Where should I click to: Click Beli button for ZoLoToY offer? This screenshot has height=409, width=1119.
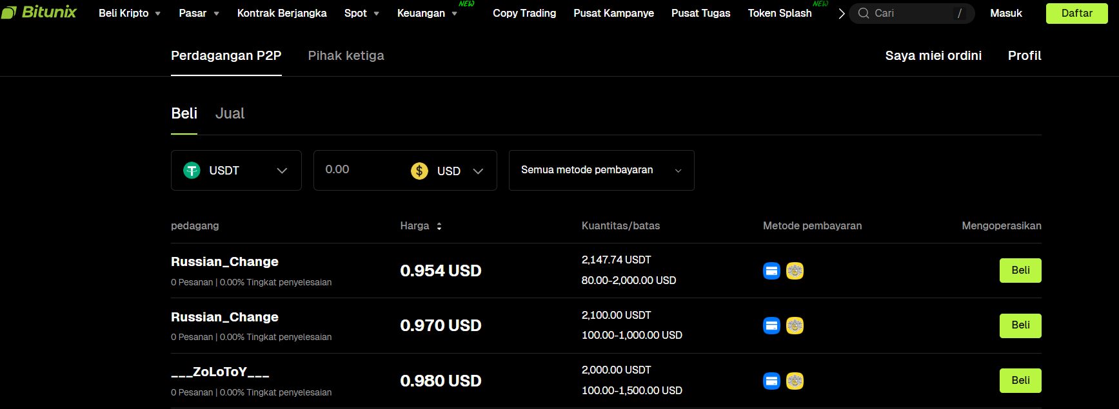tap(1020, 381)
